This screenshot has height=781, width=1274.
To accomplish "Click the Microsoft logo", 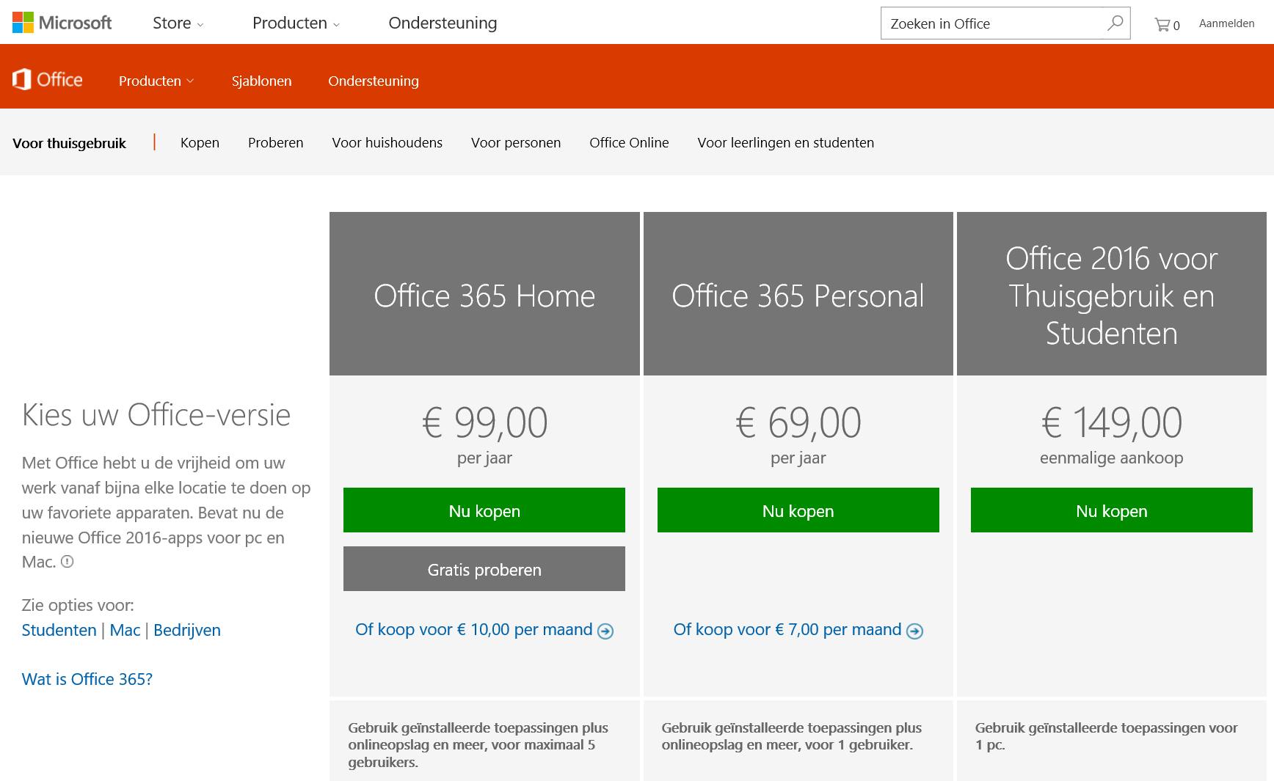I will pyautogui.click(x=62, y=23).
